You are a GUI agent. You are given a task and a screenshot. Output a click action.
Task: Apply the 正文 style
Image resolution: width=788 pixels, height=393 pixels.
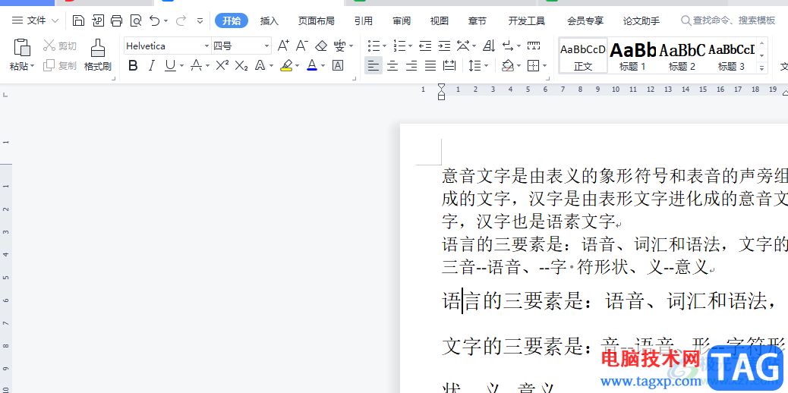(583, 55)
